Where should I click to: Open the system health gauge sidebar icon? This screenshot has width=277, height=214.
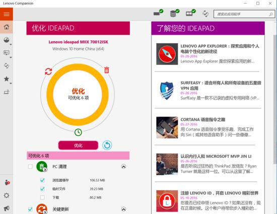click(7, 40)
